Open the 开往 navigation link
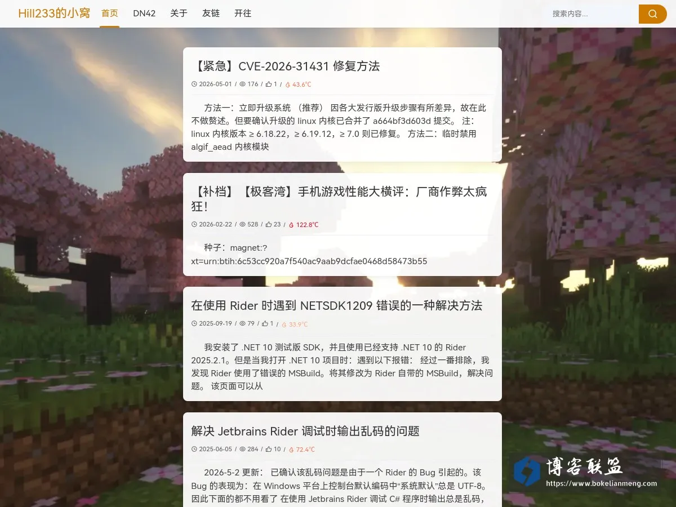 243,14
